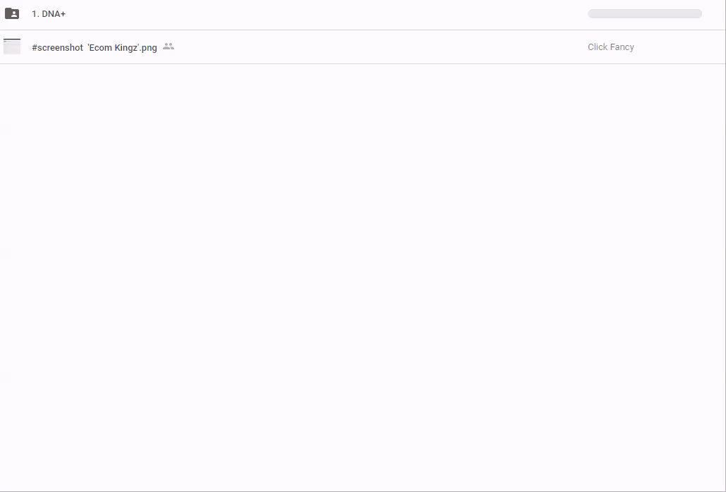Image resolution: width=726 pixels, height=492 pixels.
Task: Click the left end of the gray owner placeholder bar
Action: (593, 14)
